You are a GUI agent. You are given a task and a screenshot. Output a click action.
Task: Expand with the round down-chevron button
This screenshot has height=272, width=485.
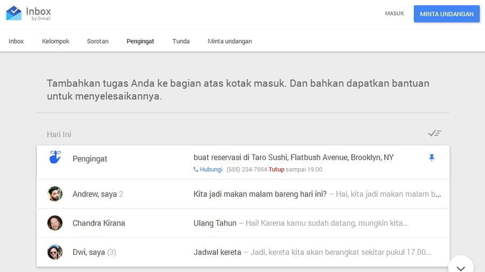461,268
